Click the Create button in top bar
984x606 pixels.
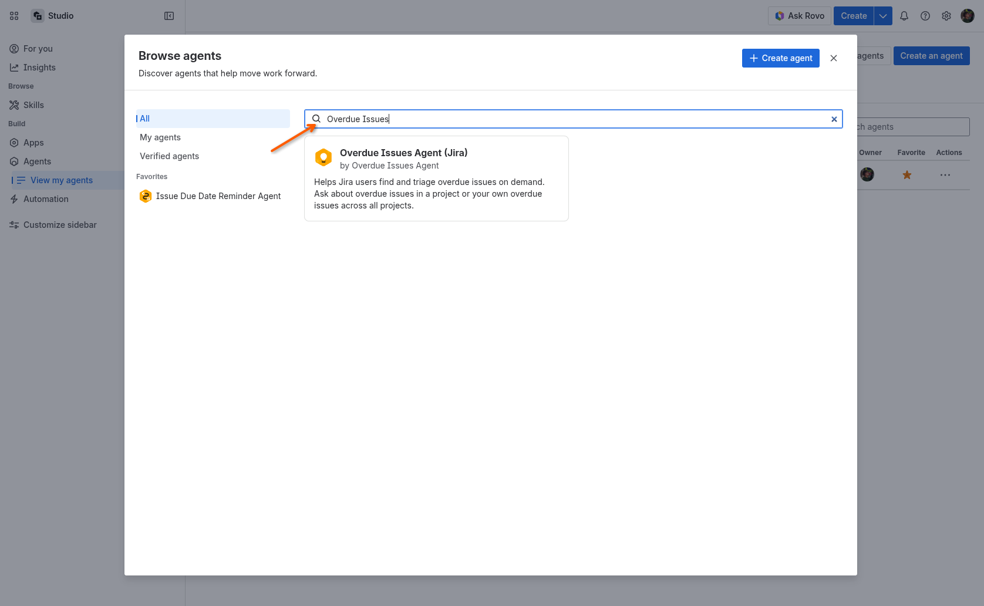[854, 16]
